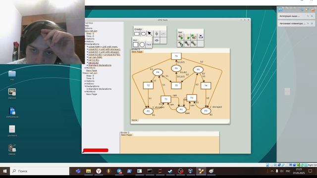317x178 pixels.
Task: Pick the horizontal guideline tool in Create palette
Action: [157, 41]
